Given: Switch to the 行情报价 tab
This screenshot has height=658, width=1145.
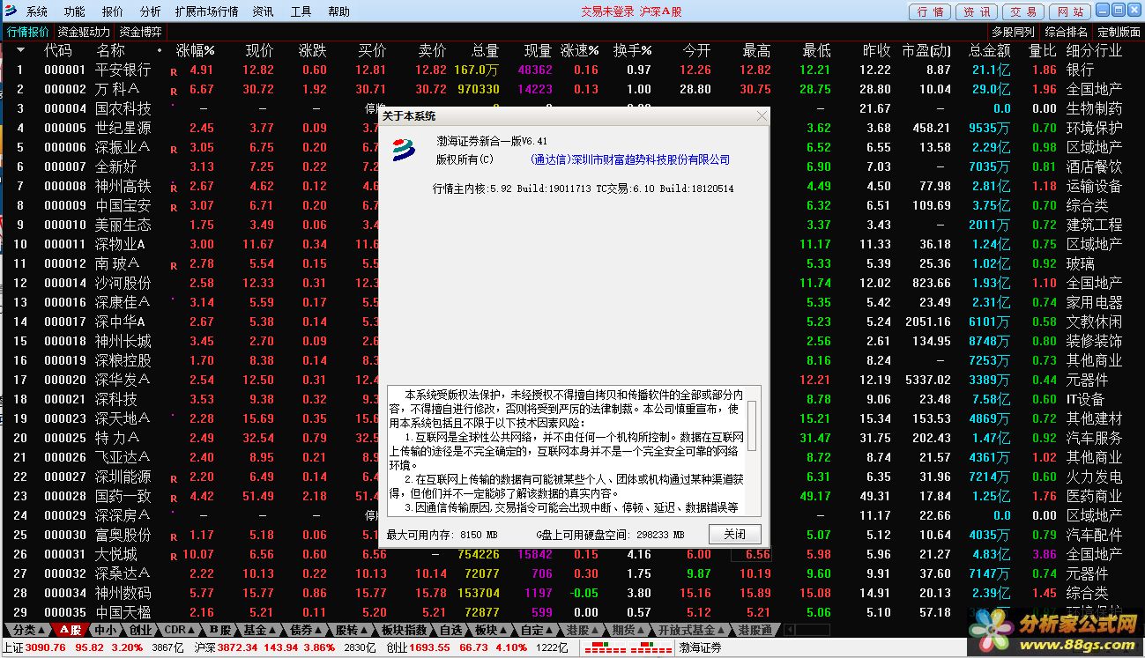Looking at the screenshot, I should (28, 32).
